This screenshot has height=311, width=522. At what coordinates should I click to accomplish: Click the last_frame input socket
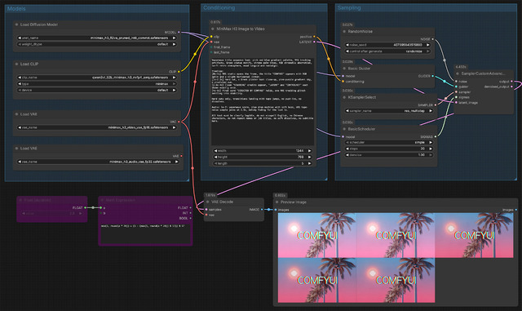click(x=211, y=52)
